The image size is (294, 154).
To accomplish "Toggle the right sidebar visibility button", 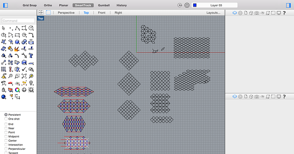I will (x=288, y=5).
